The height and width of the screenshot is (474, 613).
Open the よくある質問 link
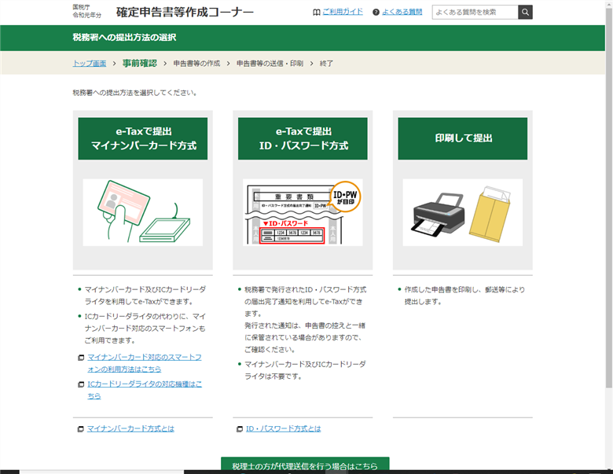402,12
